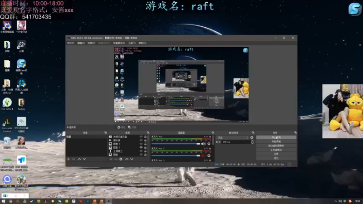Select the happy folder desktop icon
The width and height of the screenshot is (363, 204).
click(x=21, y=104)
